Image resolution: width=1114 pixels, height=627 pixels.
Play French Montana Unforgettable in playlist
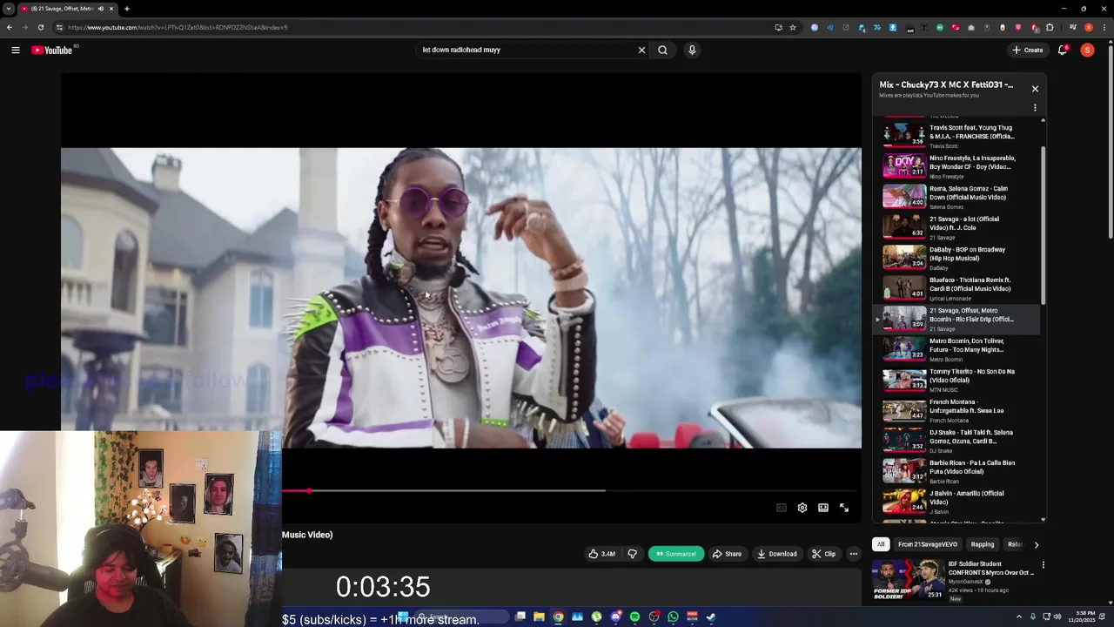click(x=956, y=410)
